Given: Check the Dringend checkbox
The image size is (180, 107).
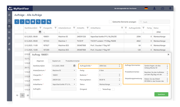Looking at the screenshot, I should coord(99,89).
